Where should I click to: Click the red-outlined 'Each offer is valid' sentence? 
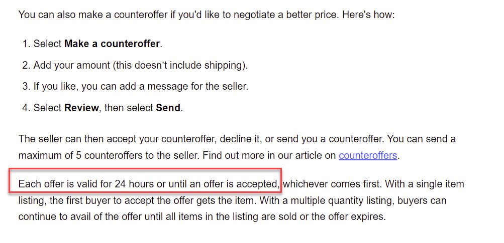pyautogui.click(x=149, y=184)
